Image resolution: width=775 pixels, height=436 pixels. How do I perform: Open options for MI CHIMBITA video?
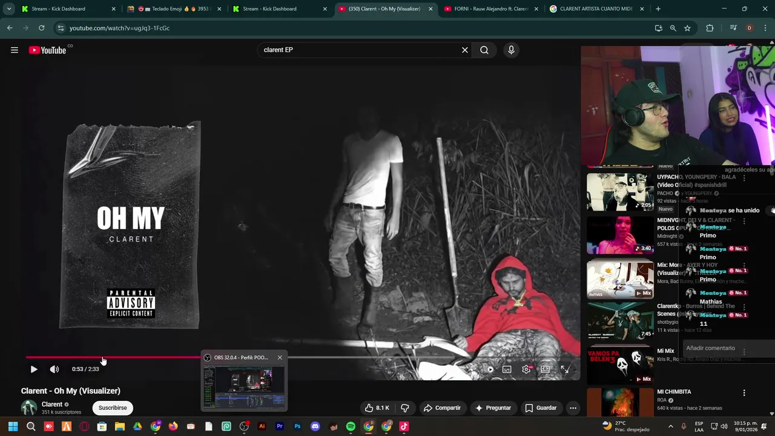pos(744,393)
